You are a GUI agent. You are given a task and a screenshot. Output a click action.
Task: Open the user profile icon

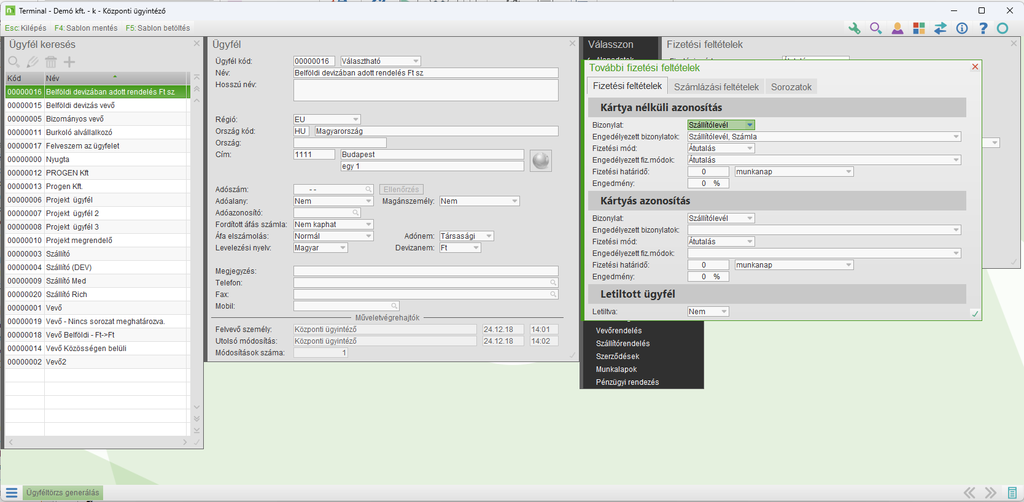[x=897, y=28]
